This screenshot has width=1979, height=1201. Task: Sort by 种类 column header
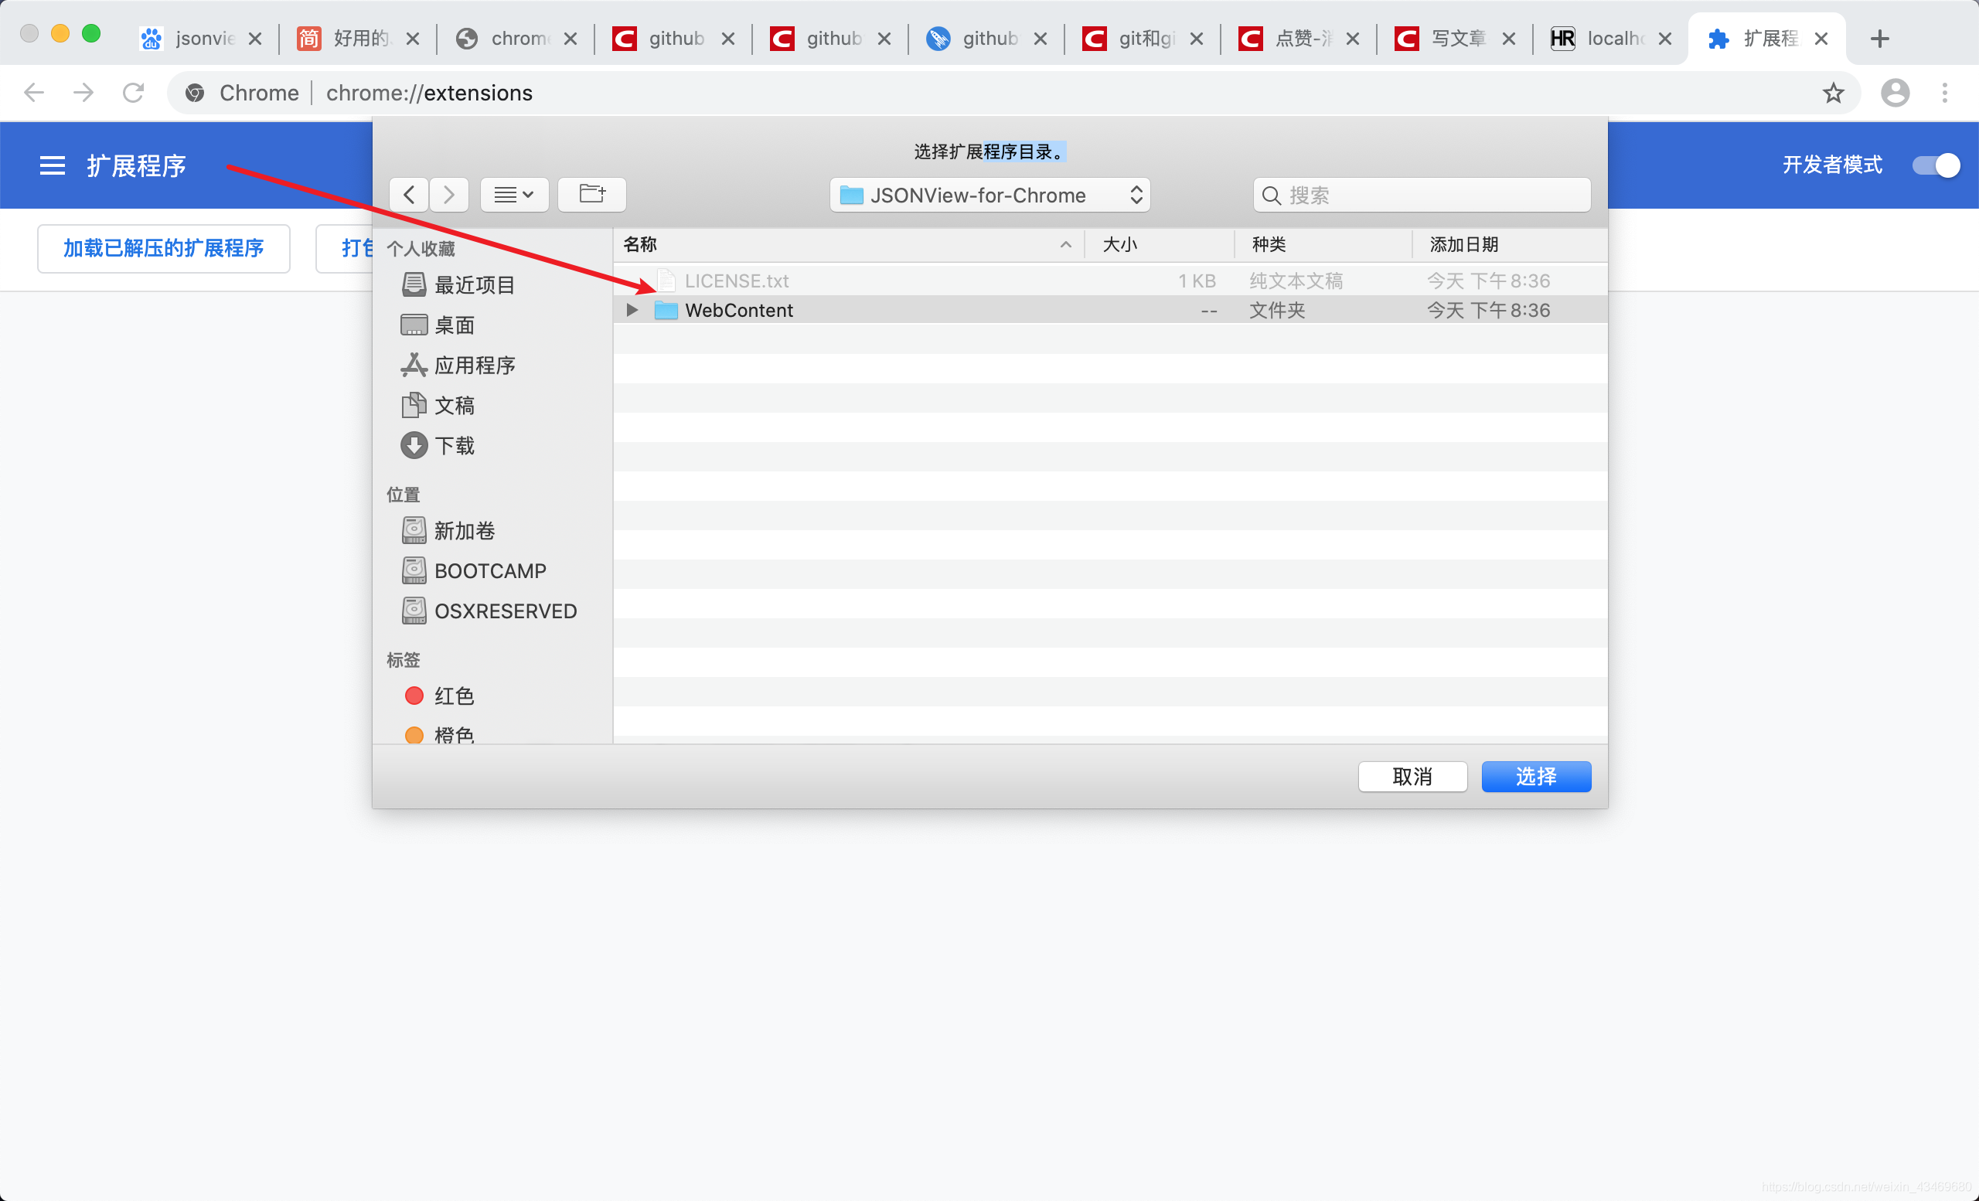click(1323, 245)
